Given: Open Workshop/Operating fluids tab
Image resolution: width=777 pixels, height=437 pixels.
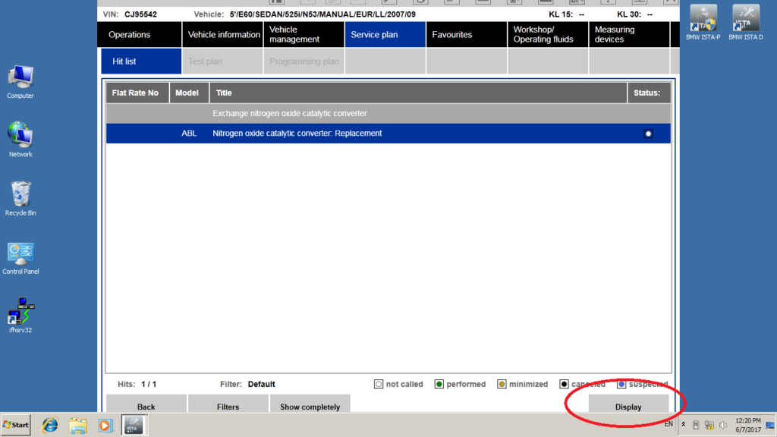Looking at the screenshot, I should click(548, 35).
